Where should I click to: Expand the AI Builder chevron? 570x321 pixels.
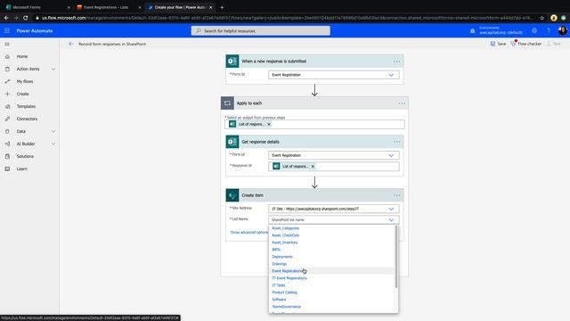pyautogui.click(x=53, y=144)
